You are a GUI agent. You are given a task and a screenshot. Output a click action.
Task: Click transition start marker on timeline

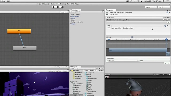[x=109, y=39]
